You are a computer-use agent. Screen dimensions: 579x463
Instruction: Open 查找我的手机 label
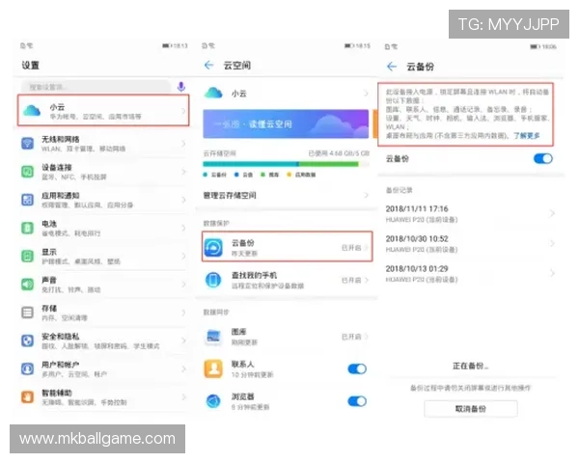pos(254,276)
